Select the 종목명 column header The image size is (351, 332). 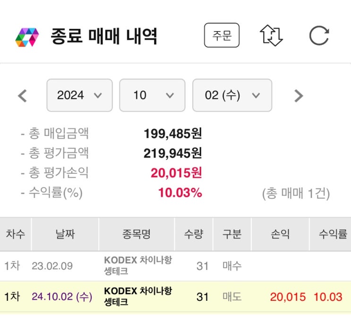[x=137, y=234]
